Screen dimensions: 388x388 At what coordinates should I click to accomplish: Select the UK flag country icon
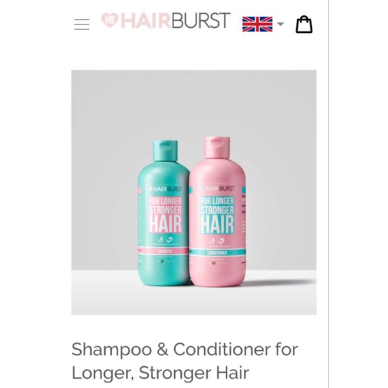coord(257,24)
